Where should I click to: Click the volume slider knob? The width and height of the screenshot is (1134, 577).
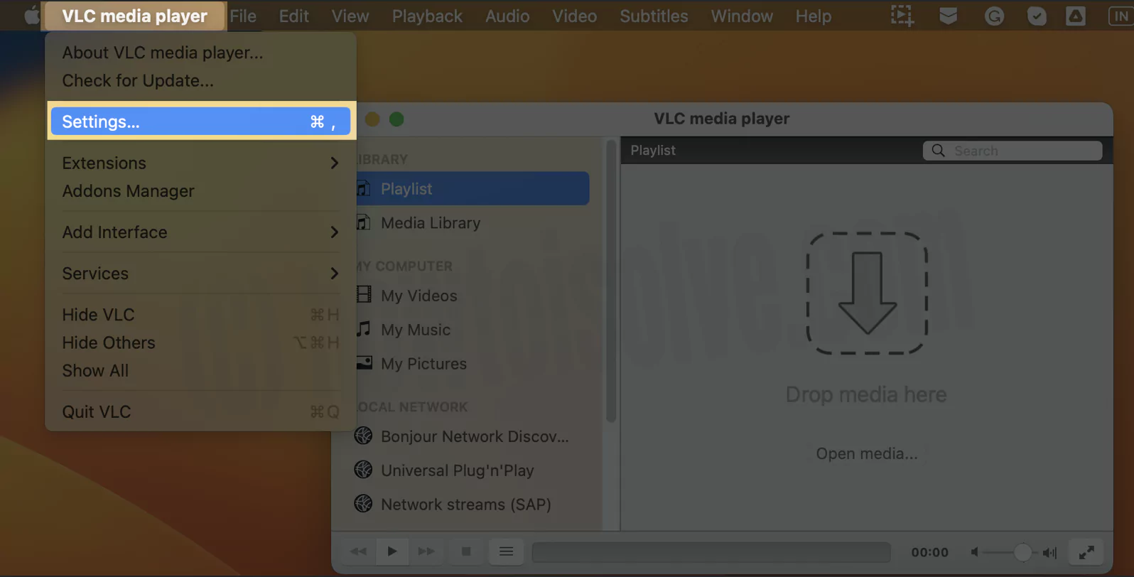coord(1022,552)
